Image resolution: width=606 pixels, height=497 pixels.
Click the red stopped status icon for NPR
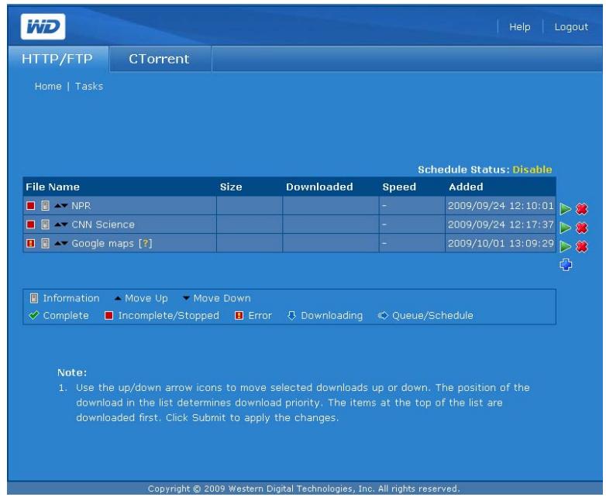pos(30,206)
